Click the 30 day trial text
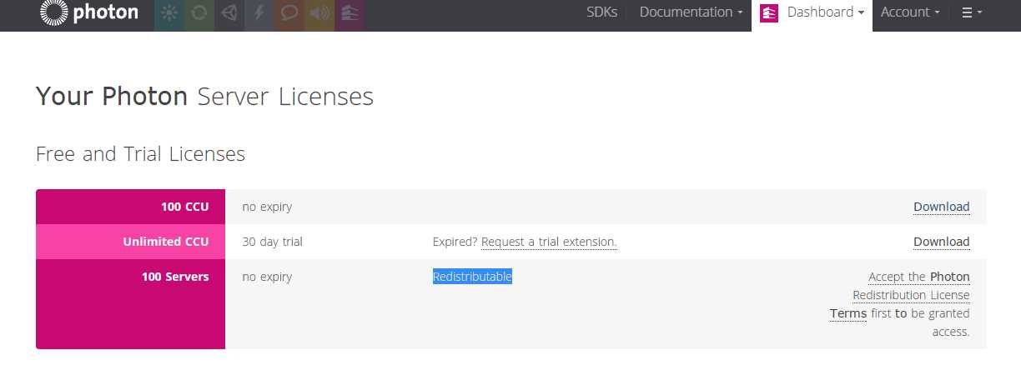The width and height of the screenshot is (1021, 375). click(x=273, y=242)
